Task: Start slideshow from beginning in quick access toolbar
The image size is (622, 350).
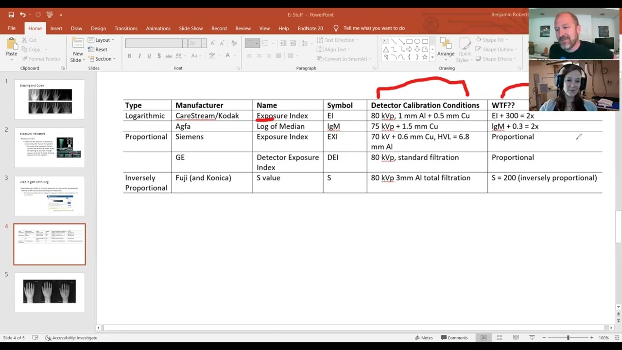Action: [x=50, y=15]
